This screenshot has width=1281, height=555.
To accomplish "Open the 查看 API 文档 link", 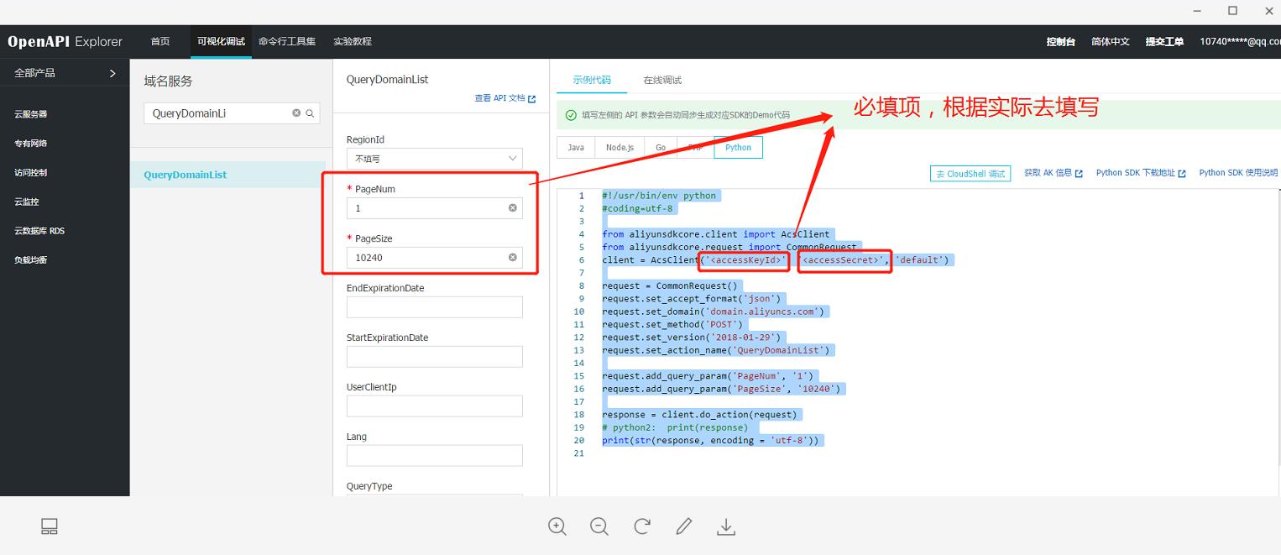I will [505, 99].
